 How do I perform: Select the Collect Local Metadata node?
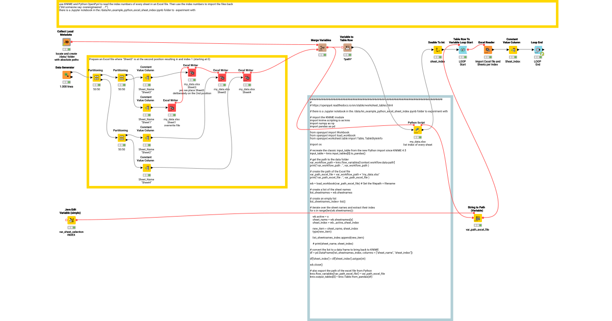pyautogui.click(x=66, y=42)
